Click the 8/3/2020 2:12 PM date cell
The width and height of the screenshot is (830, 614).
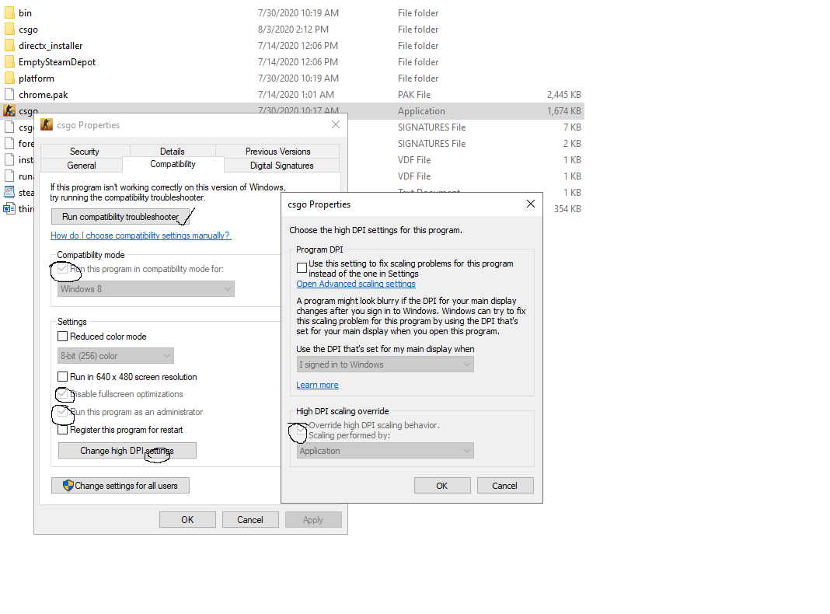pos(293,29)
